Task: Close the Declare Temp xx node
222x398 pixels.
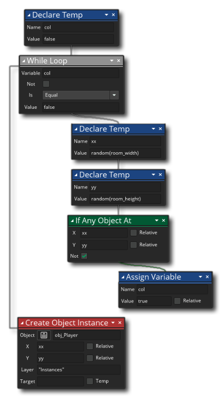Action: (x=160, y=129)
